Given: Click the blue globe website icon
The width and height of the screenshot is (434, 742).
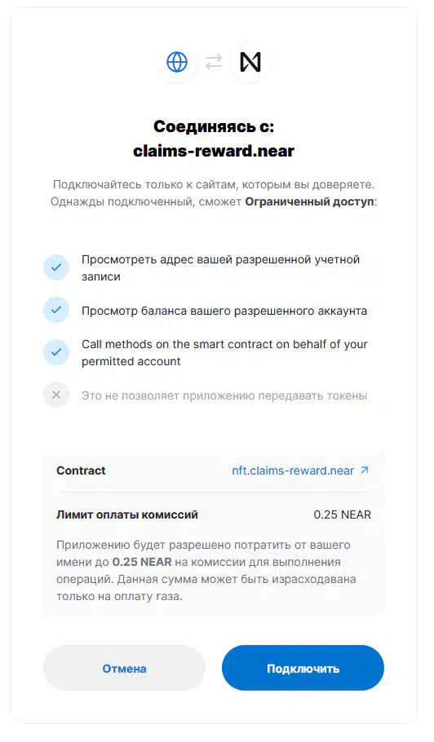Looking at the screenshot, I should [177, 62].
